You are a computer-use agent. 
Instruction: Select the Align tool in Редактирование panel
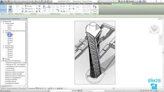[45, 7]
